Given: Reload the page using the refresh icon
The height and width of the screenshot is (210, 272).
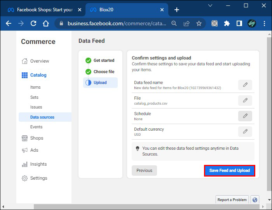Looking at the screenshot, I should (33, 23).
